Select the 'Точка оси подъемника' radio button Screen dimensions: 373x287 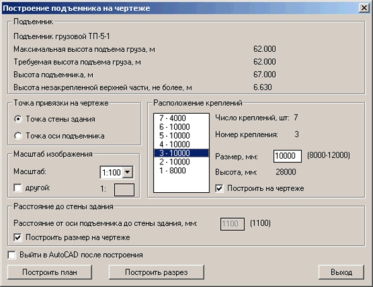click(x=18, y=136)
